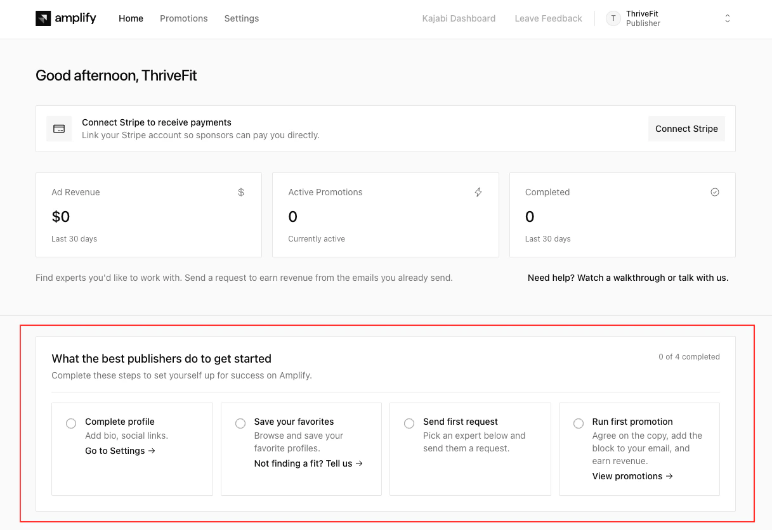The height and width of the screenshot is (530, 772).
Task: Click the Connect Stripe button
Action: 686,129
